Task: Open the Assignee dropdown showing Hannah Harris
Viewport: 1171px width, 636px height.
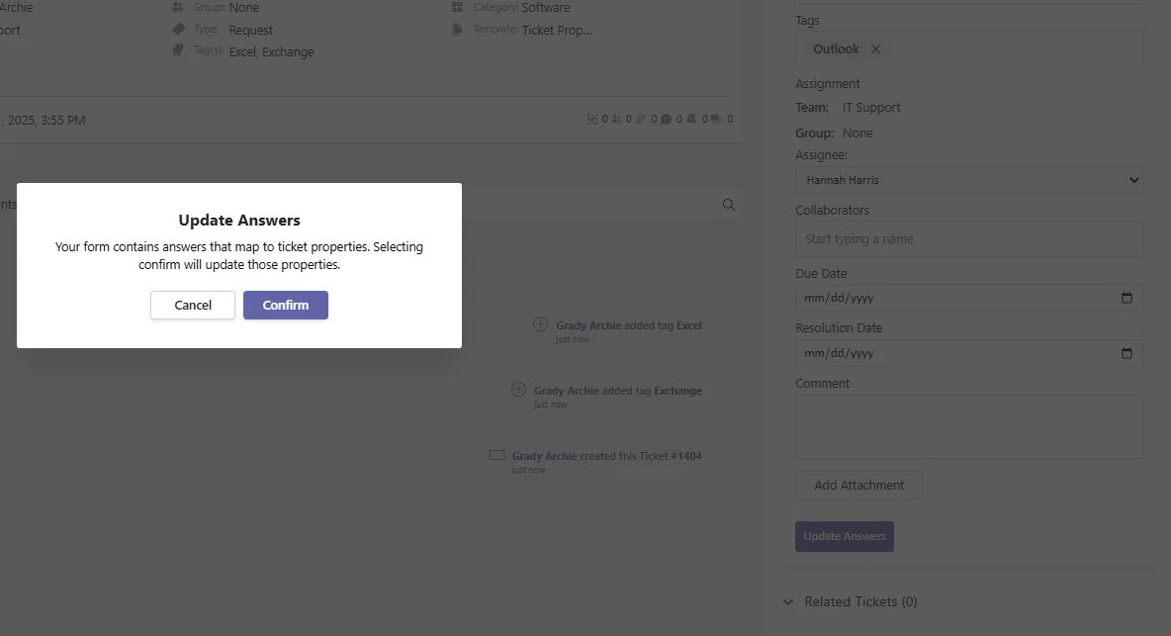Action: click(968, 180)
